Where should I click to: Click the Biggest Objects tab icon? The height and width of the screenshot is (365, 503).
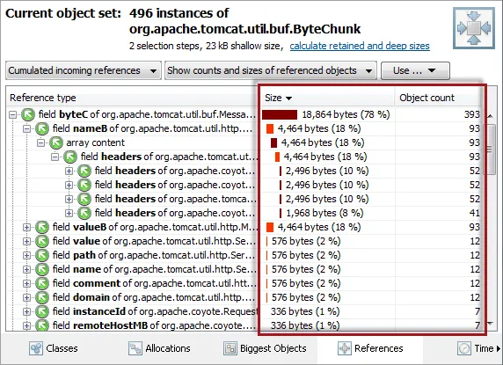[230, 348]
